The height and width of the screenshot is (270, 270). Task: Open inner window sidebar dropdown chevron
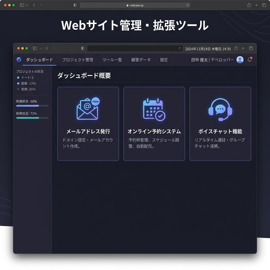pos(40,49)
